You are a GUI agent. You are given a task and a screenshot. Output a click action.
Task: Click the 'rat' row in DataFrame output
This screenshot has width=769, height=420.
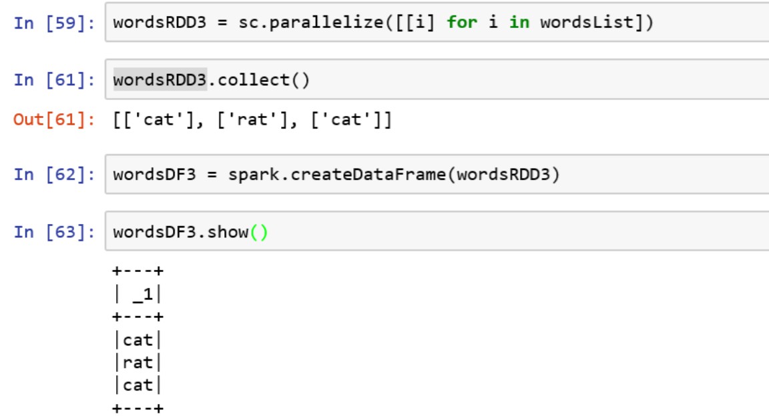coord(138,363)
